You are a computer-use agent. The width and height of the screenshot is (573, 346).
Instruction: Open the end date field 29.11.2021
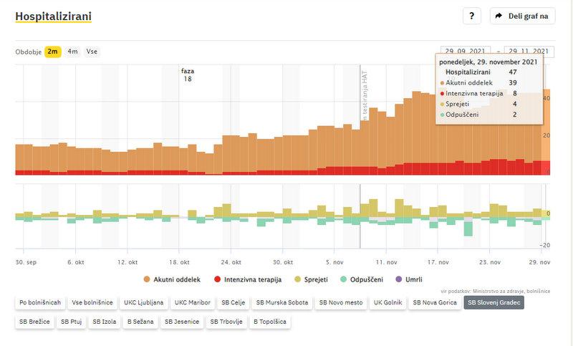(x=529, y=52)
